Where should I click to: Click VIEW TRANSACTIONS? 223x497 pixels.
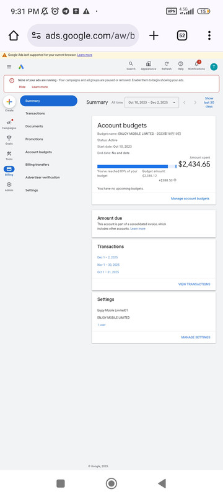pos(195,285)
